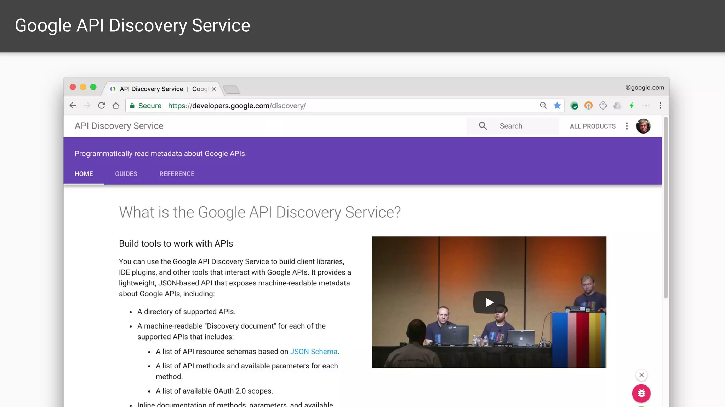The height and width of the screenshot is (407, 725).
Task: Open the green checkmark extension icon
Action: tap(575, 106)
